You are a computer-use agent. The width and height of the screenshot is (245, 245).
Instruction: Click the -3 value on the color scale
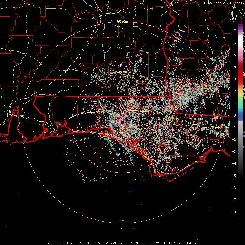click(234, 152)
